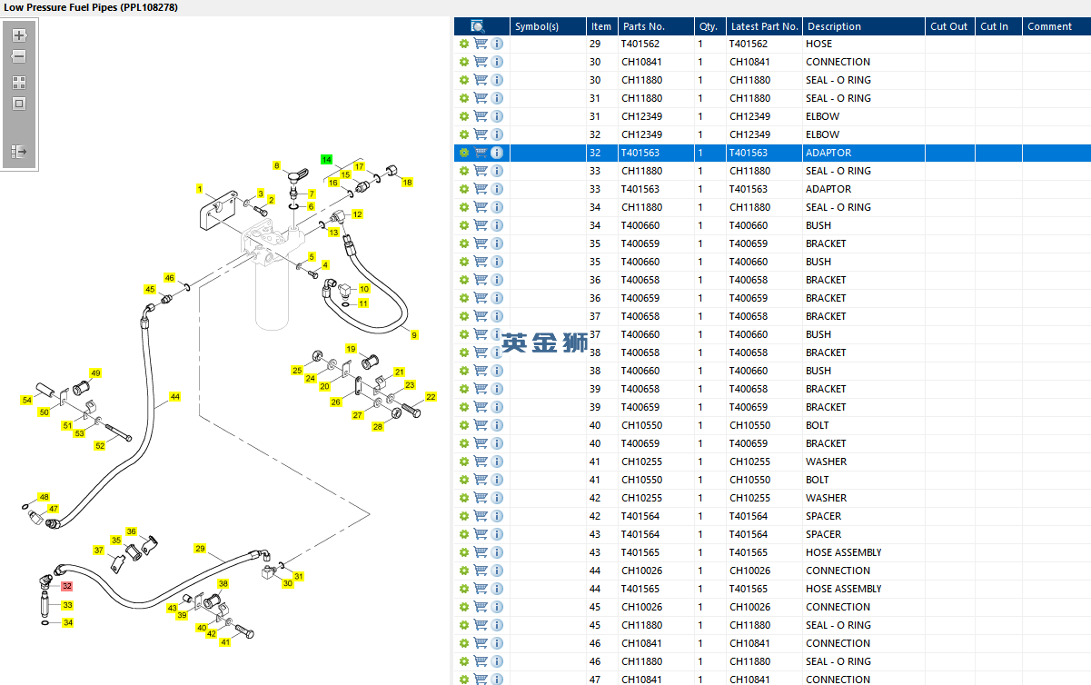1091x685 pixels.
Task: Click part number CH10550 in item 41 row
Action: point(641,480)
